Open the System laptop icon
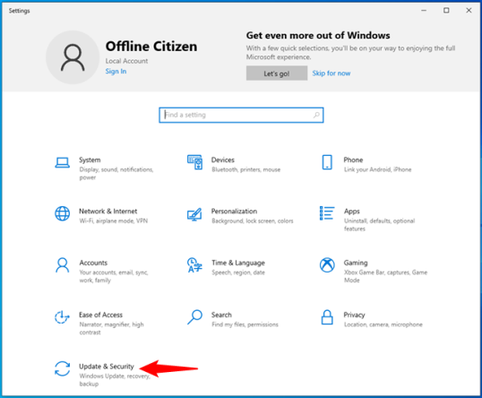This screenshot has height=398, width=482. click(62, 162)
